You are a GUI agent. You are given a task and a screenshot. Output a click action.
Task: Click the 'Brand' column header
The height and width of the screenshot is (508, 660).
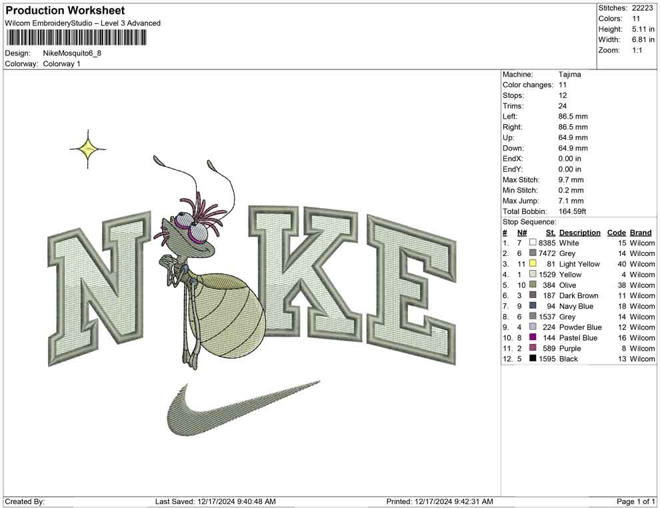click(641, 232)
